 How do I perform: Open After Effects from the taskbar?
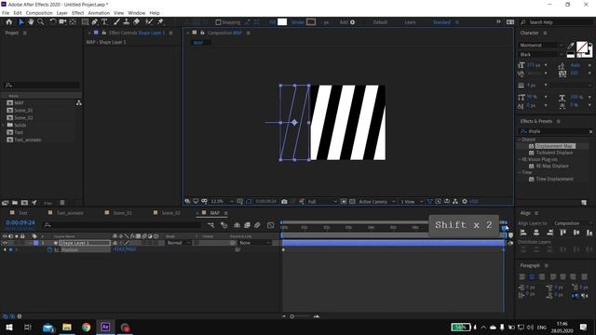(105, 327)
